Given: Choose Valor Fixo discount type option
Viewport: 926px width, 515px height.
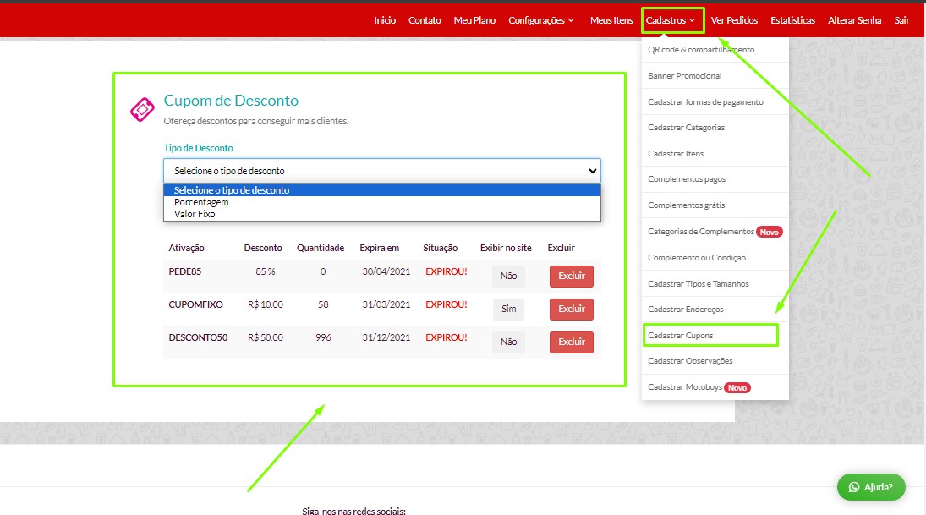Looking at the screenshot, I should (195, 214).
